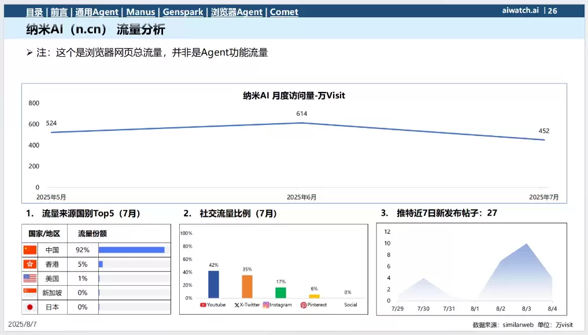588x335 pixels.
Task: Click the 2025年6月 axis label
Action: pyautogui.click(x=301, y=197)
